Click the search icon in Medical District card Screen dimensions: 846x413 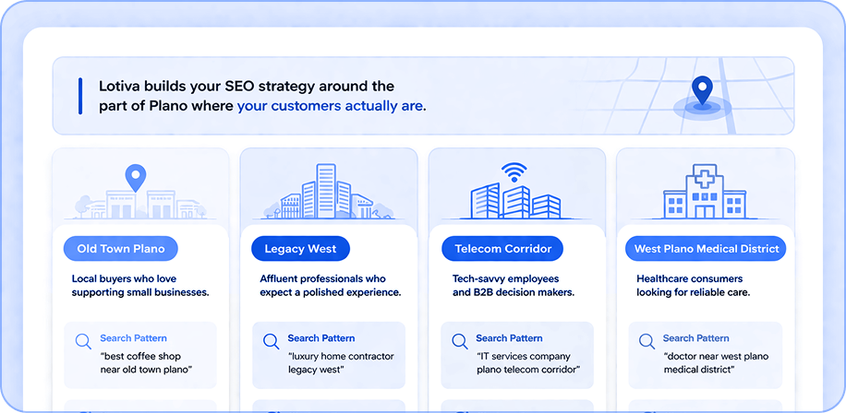(647, 341)
